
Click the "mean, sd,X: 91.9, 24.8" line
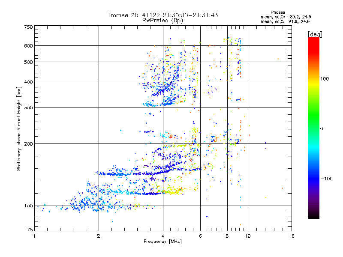point(285,21)
